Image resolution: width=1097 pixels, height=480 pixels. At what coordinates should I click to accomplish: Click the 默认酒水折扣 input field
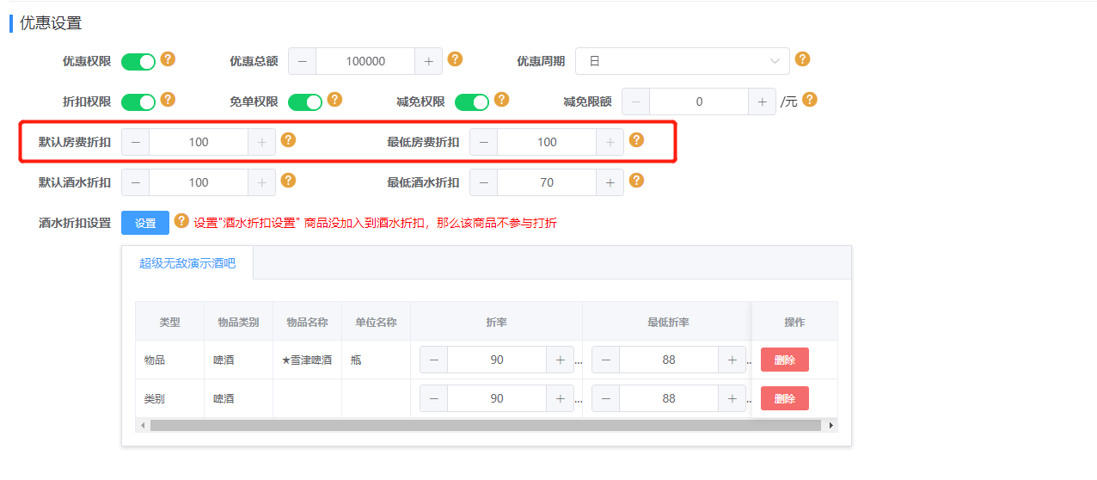pos(199,182)
